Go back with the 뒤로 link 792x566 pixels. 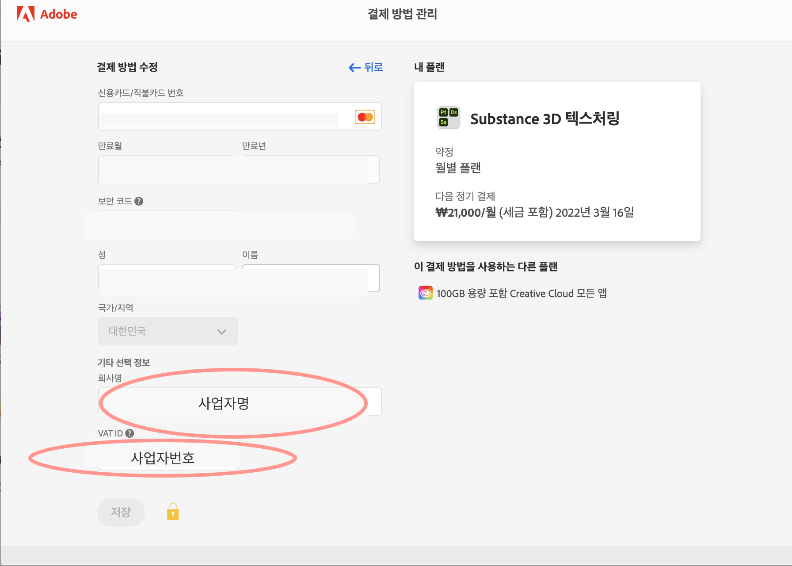366,67
